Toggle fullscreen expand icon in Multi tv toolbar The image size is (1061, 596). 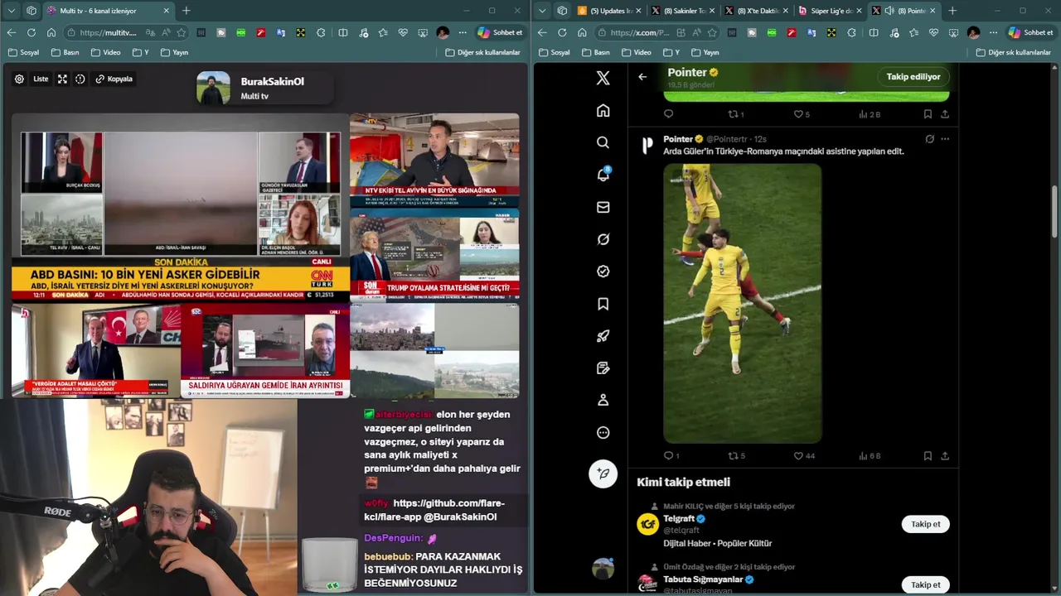point(62,79)
